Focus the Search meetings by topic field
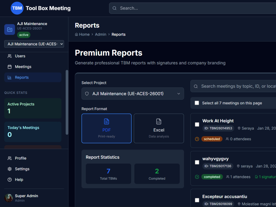The width and height of the screenshot is (276, 207). point(233,86)
